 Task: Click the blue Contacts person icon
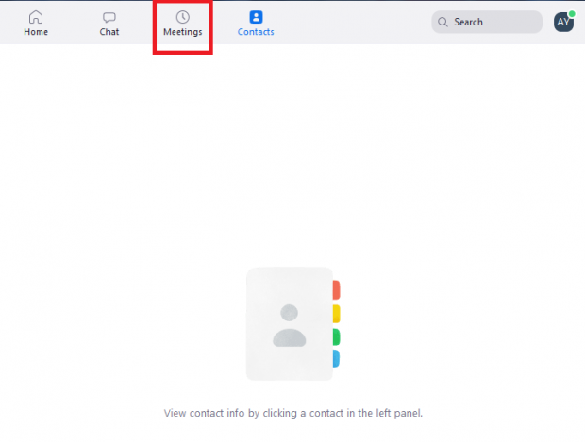256,17
